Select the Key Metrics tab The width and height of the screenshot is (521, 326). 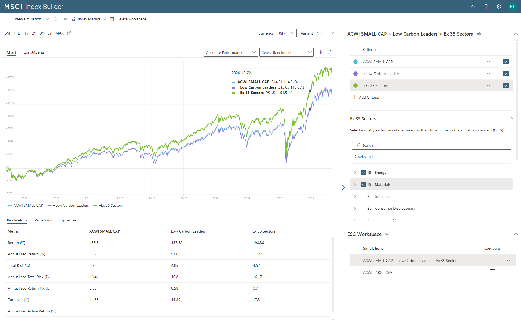point(17,220)
